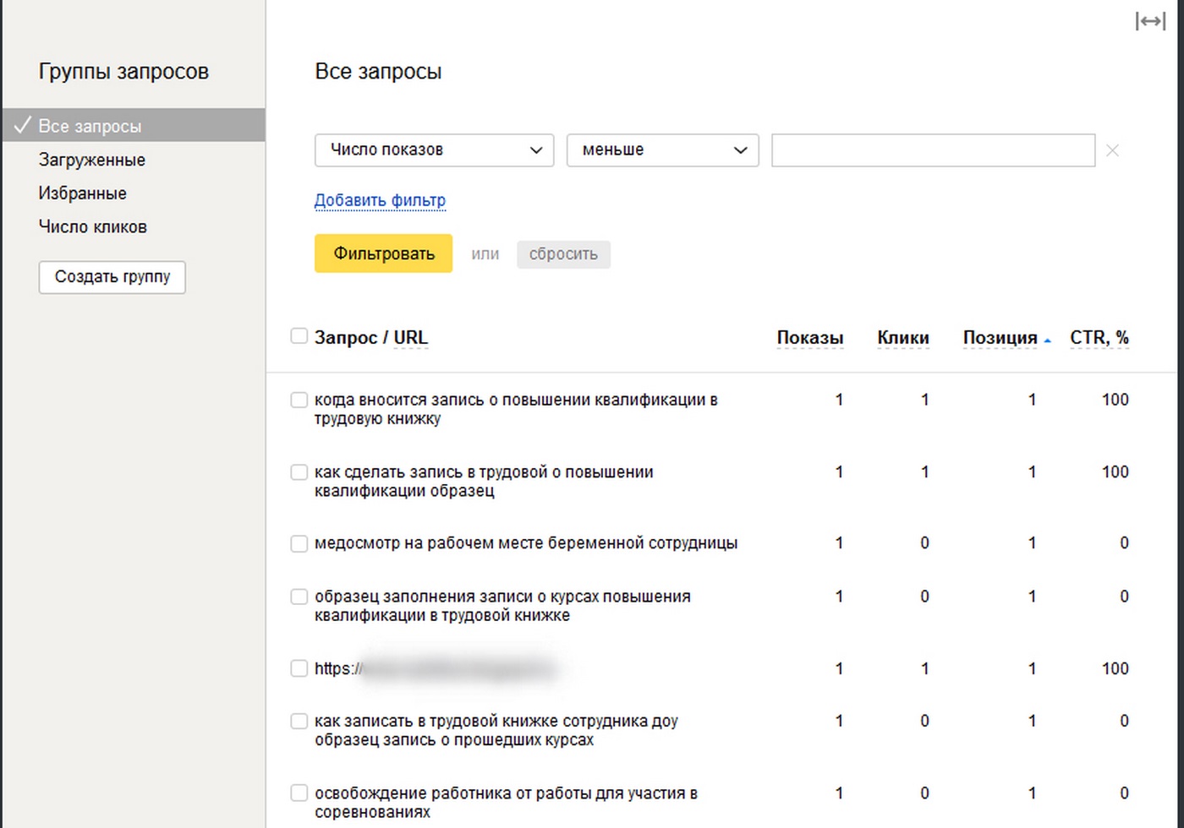The height and width of the screenshot is (828, 1184).
Task: Sort by the 'Показы' column header
Action: (809, 338)
